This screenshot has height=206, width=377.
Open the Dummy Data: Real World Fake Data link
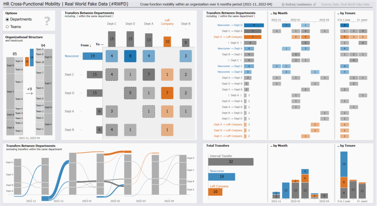click(345, 4)
